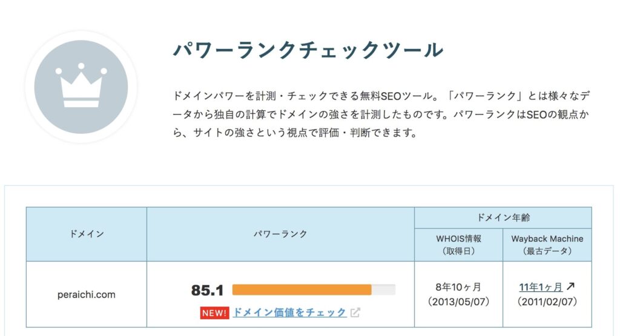Click the orange power rank progress bar
The height and width of the screenshot is (336, 620).
[x=302, y=290]
